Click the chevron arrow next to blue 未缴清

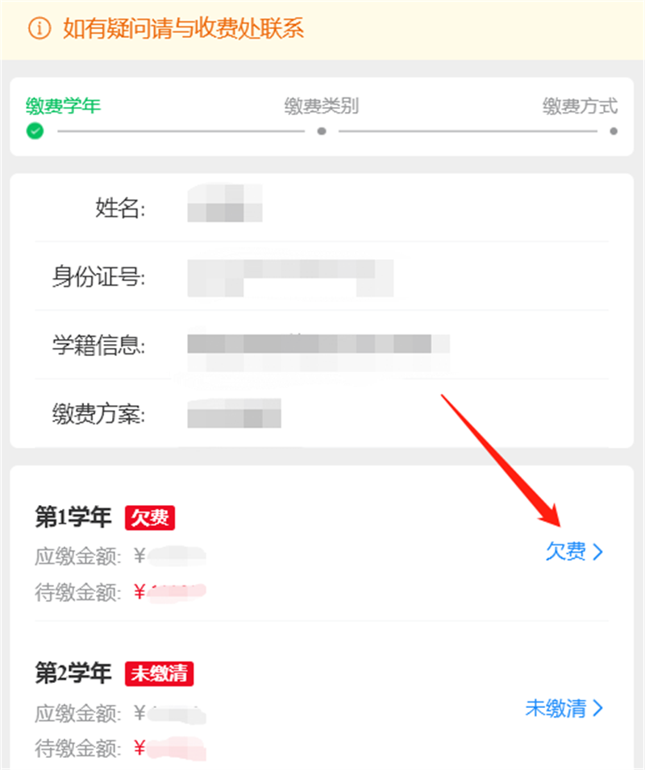[597, 708]
